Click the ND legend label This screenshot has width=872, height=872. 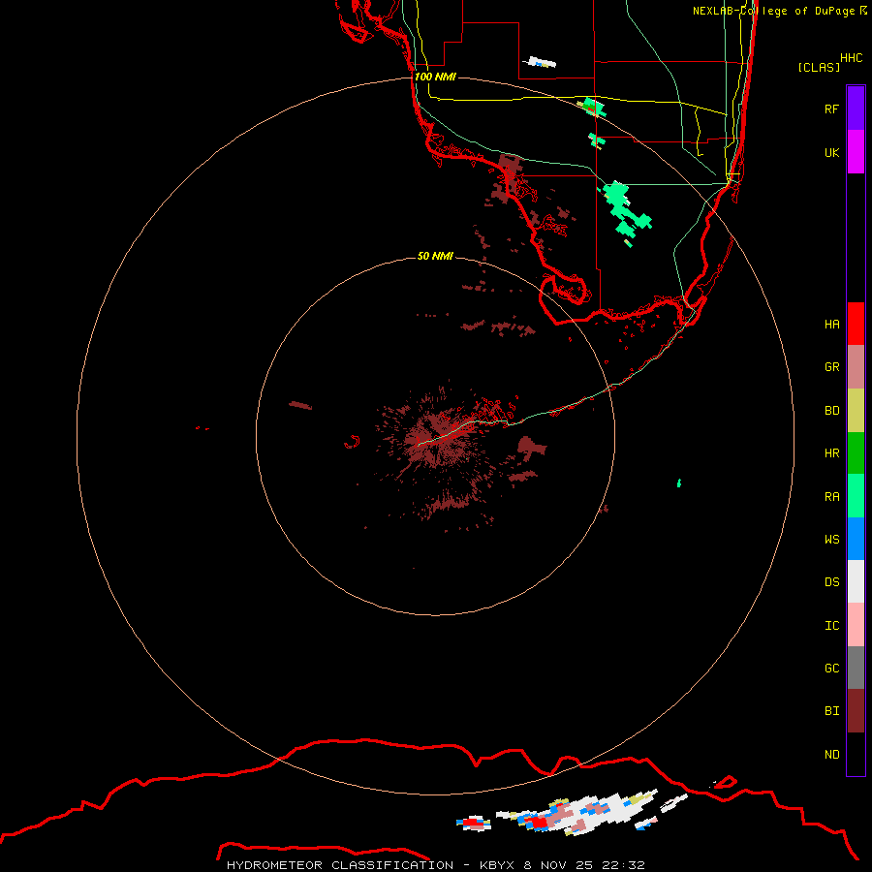[831, 754]
